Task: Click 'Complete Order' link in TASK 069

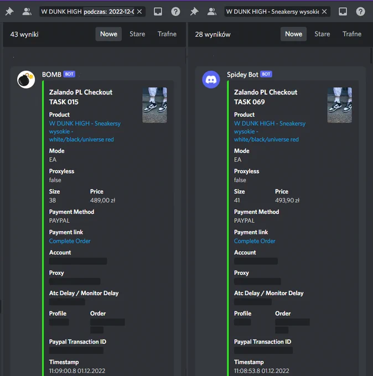Action: pyautogui.click(x=255, y=241)
